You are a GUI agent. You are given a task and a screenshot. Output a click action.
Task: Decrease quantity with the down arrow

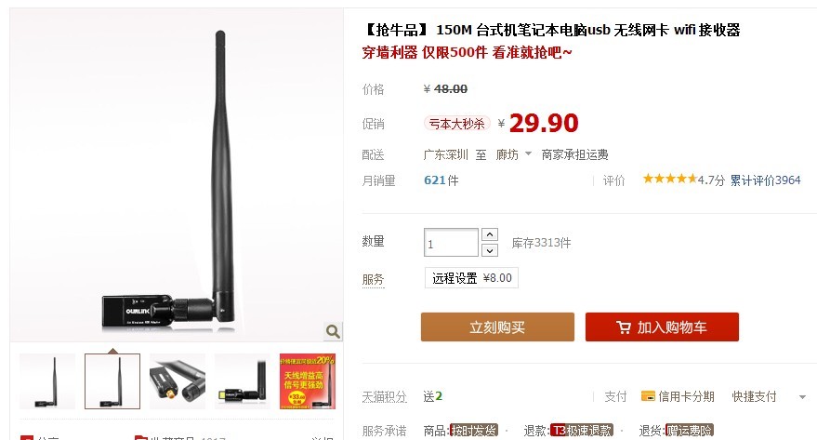[489, 251]
